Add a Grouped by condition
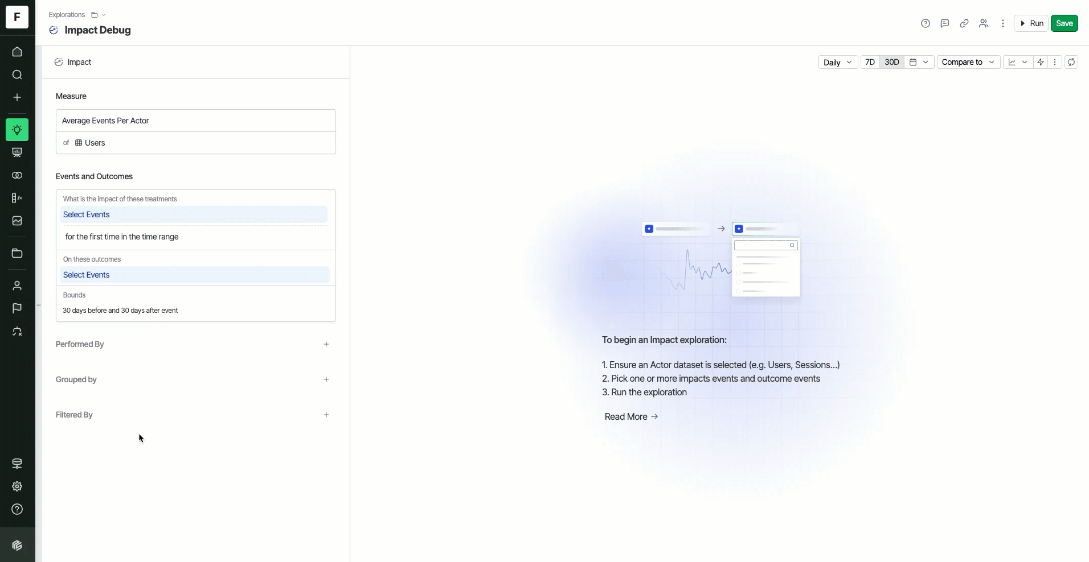 [326, 379]
